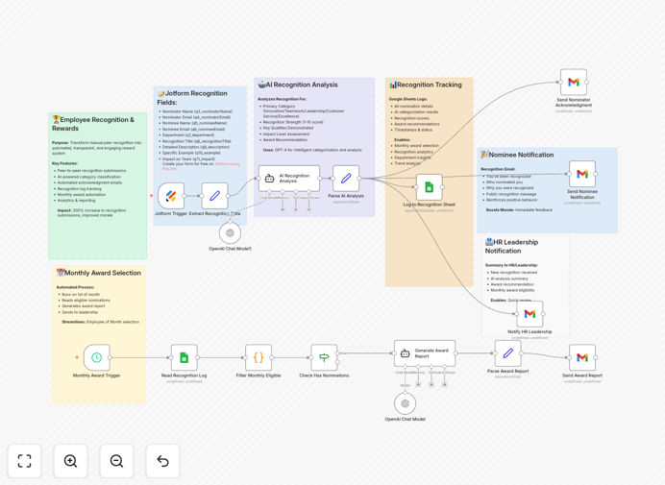This screenshot has height=485, width=665.
Task: Click the Monthly Award Selection note title
Action: point(98,273)
